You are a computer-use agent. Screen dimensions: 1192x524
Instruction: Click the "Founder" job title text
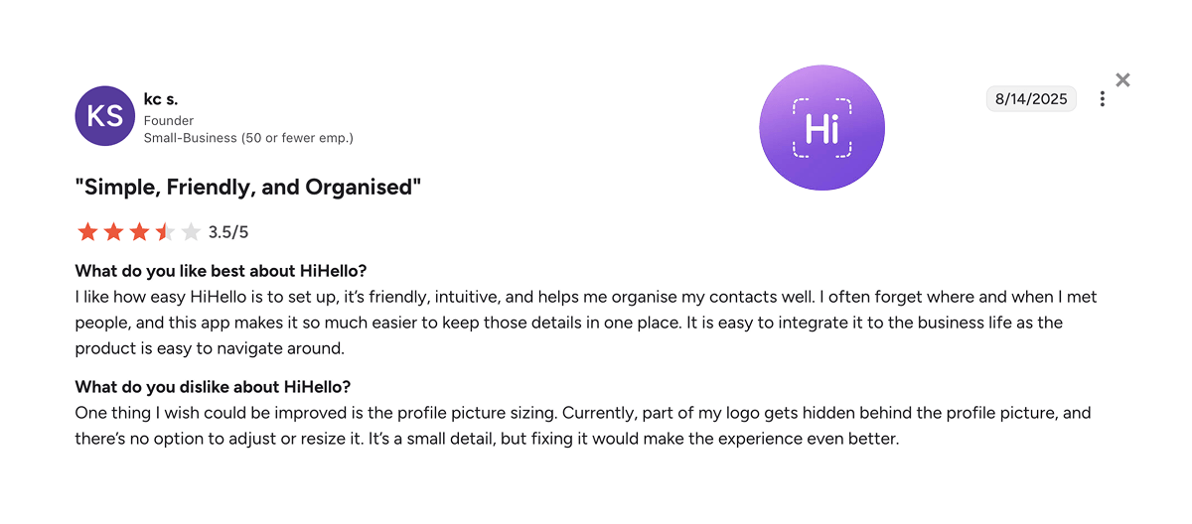169,120
